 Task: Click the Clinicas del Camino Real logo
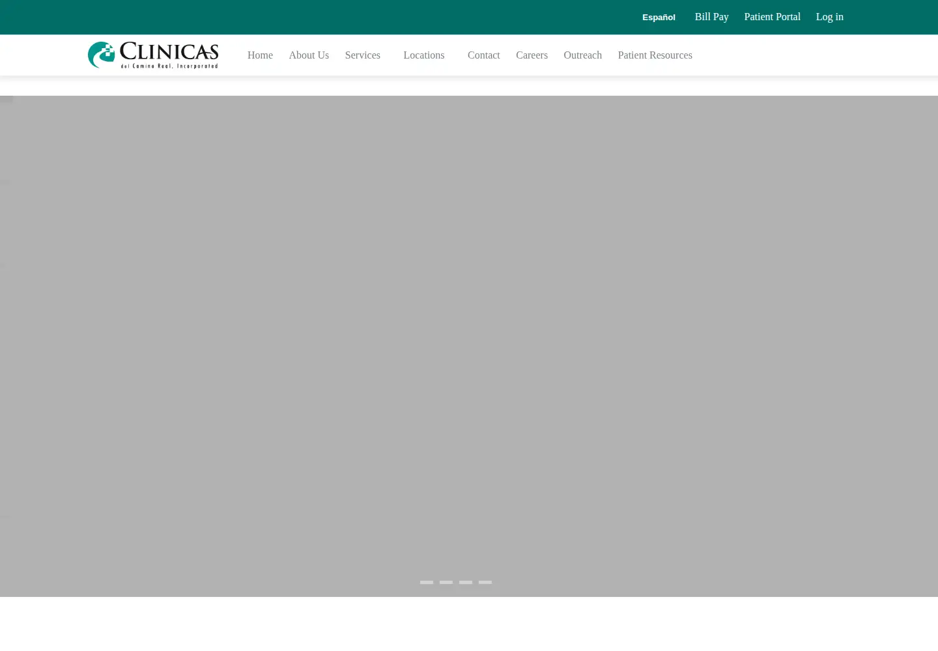pyautogui.click(x=153, y=55)
